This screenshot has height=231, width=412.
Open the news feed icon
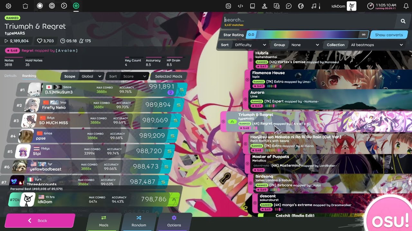228,6
